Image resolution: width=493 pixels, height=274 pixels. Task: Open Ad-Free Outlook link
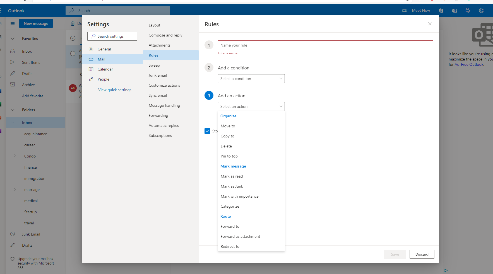pyautogui.click(x=469, y=64)
